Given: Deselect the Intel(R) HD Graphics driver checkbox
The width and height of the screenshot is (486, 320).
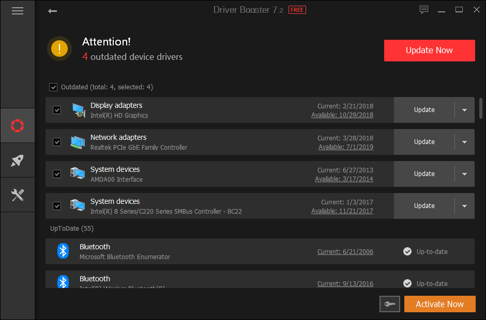Looking at the screenshot, I should click(x=57, y=109).
